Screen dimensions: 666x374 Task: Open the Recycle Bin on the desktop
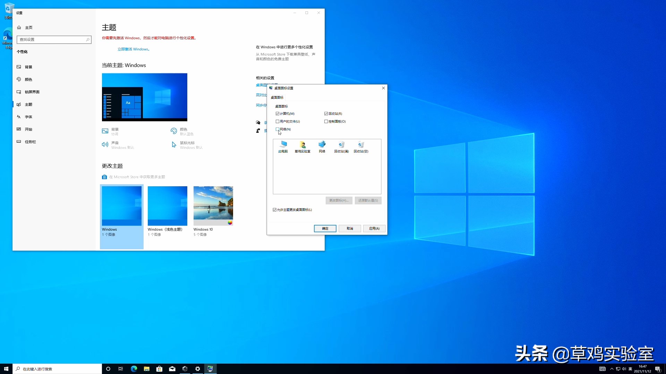8,8
